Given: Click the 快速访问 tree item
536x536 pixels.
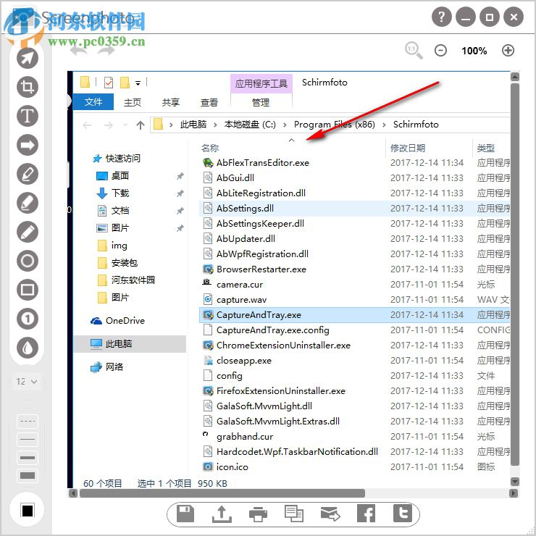Looking at the screenshot, I should click(122, 159).
